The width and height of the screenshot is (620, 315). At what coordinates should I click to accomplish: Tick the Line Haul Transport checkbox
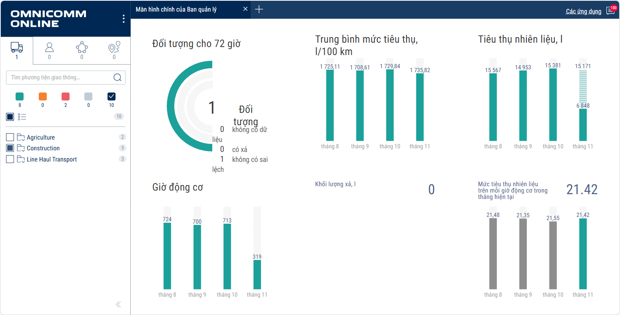(10, 159)
